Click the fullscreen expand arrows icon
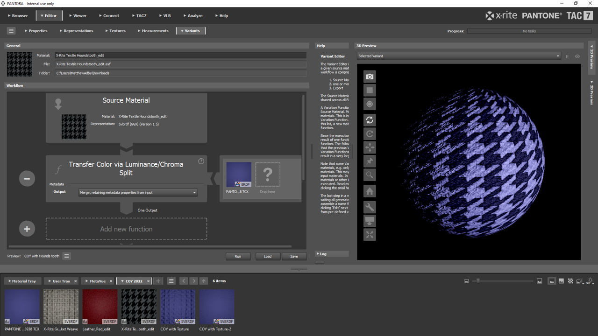Image resolution: width=598 pixels, height=336 pixels. (370, 235)
